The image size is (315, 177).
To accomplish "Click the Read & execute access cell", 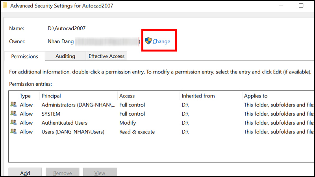I will click(137, 132).
